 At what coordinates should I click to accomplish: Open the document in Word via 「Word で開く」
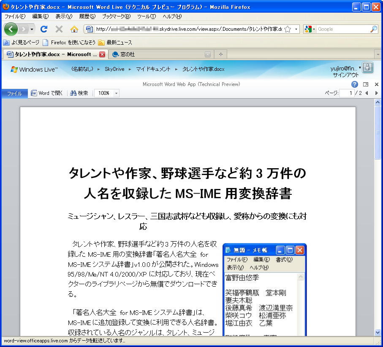tap(46, 93)
